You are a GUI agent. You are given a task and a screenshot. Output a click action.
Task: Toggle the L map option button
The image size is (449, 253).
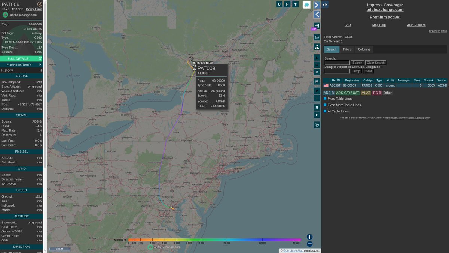tap(317, 57)
